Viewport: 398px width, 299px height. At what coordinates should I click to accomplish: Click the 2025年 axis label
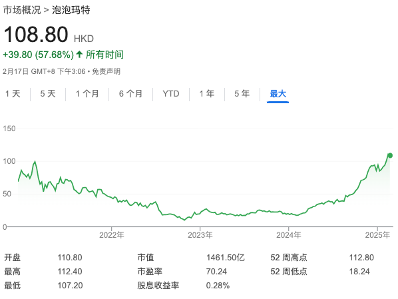pos(377,235)
